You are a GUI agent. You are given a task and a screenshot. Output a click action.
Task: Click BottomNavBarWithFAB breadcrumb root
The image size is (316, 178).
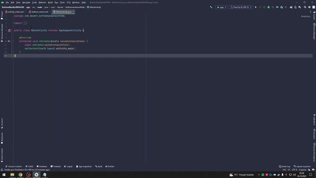(x=13, y=7)
